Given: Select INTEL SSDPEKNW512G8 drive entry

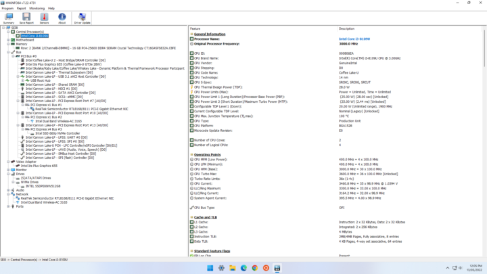Looking at the screenshot, I should (x=43, y=186).
